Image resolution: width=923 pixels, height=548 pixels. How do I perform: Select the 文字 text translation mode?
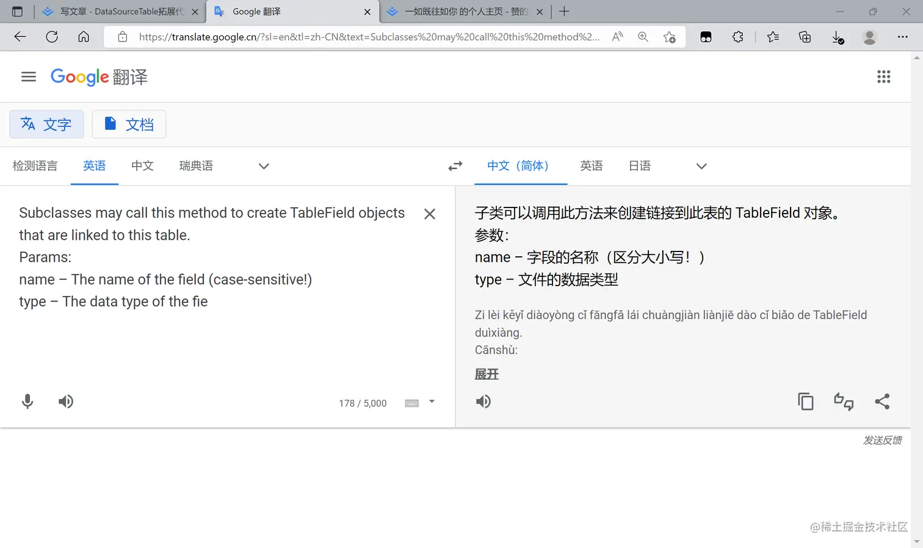tap(46, 124)
